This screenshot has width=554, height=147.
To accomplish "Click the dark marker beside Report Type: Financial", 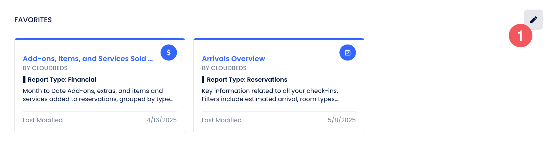I will [24, 80].
